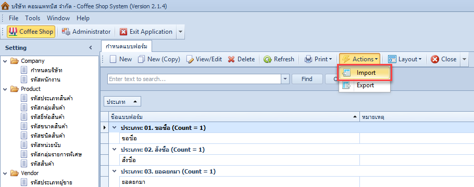Click the search text field
474x187 pixels.
(x=194, y=79)
